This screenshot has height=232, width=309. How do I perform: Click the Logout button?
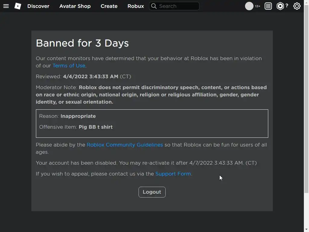click(152, 192)
